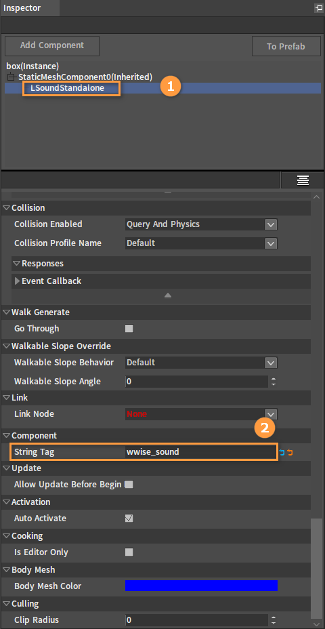Check the Is Editor Only box

coord(129,552)
